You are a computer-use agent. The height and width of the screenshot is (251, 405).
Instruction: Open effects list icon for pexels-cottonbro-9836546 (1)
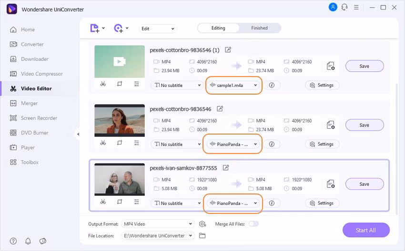pos(136,84)
